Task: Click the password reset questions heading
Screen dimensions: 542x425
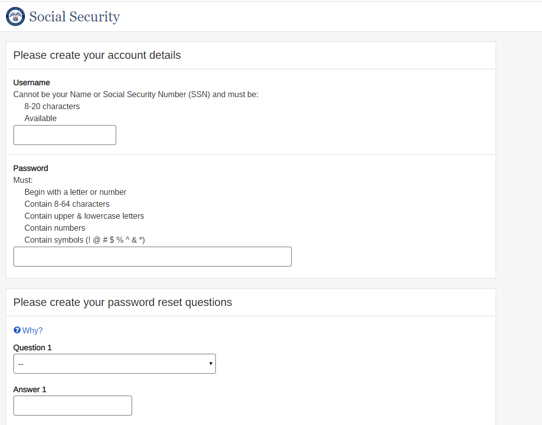Action: pos(123,302)
